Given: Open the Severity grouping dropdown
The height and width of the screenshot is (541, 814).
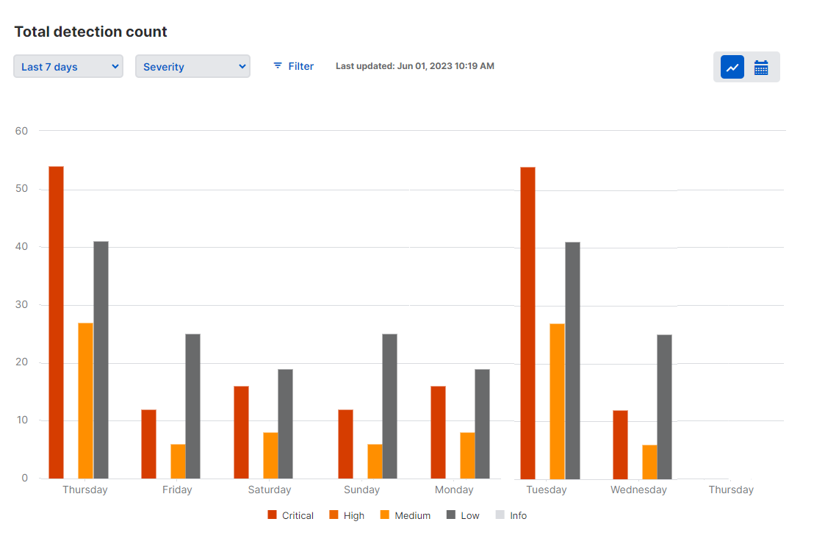Looking at the screenshot, I should coord(192,66).
